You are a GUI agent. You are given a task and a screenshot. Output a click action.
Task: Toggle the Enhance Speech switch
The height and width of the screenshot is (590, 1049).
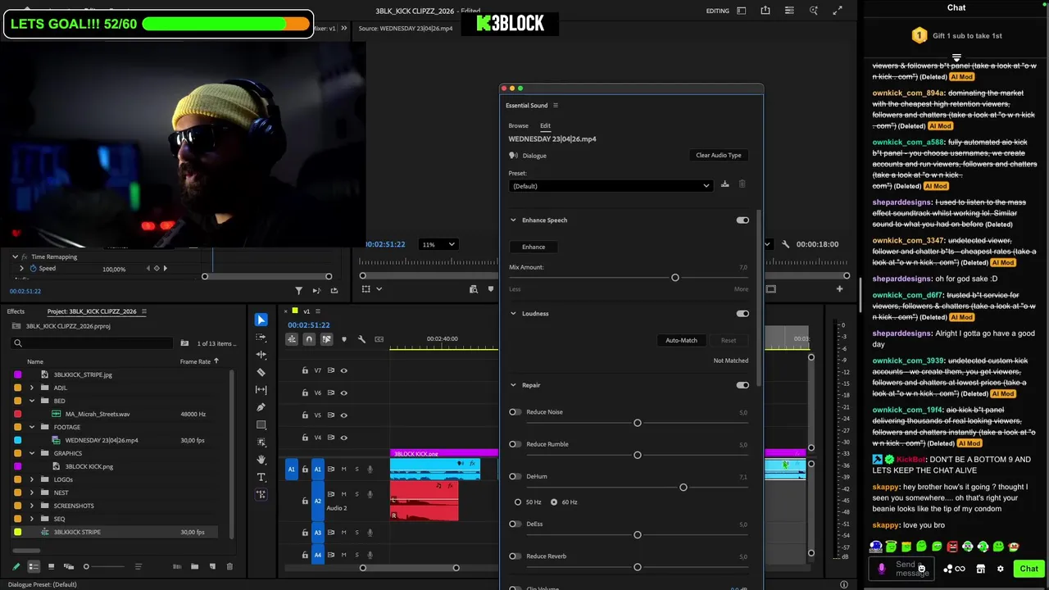tap(742, 220)
